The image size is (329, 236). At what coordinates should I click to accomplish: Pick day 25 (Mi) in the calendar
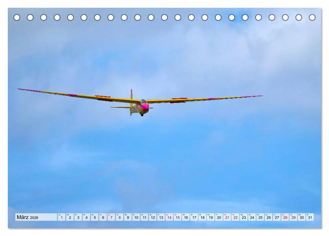(x=260, y=217)
